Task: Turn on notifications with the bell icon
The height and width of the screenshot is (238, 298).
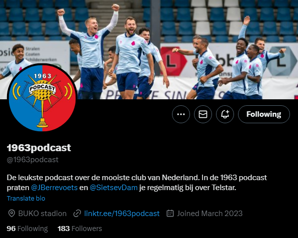Action: click(x=225, y=114)
